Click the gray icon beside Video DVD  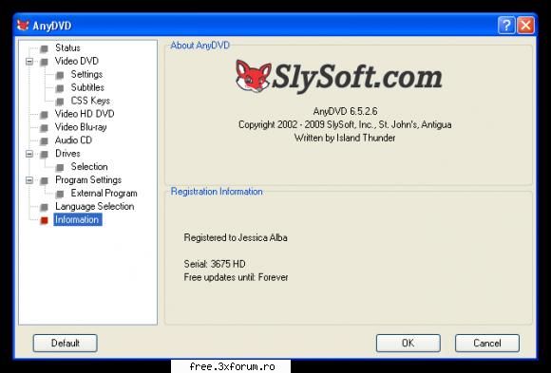click(x=44, y=62)
